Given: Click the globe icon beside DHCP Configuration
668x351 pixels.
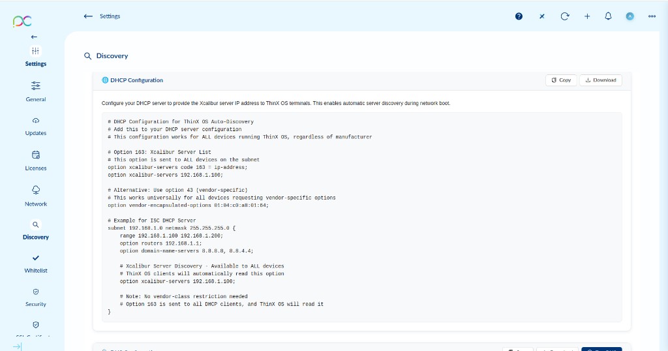Looking at the screenshot, I should click(x=105, y=80).
